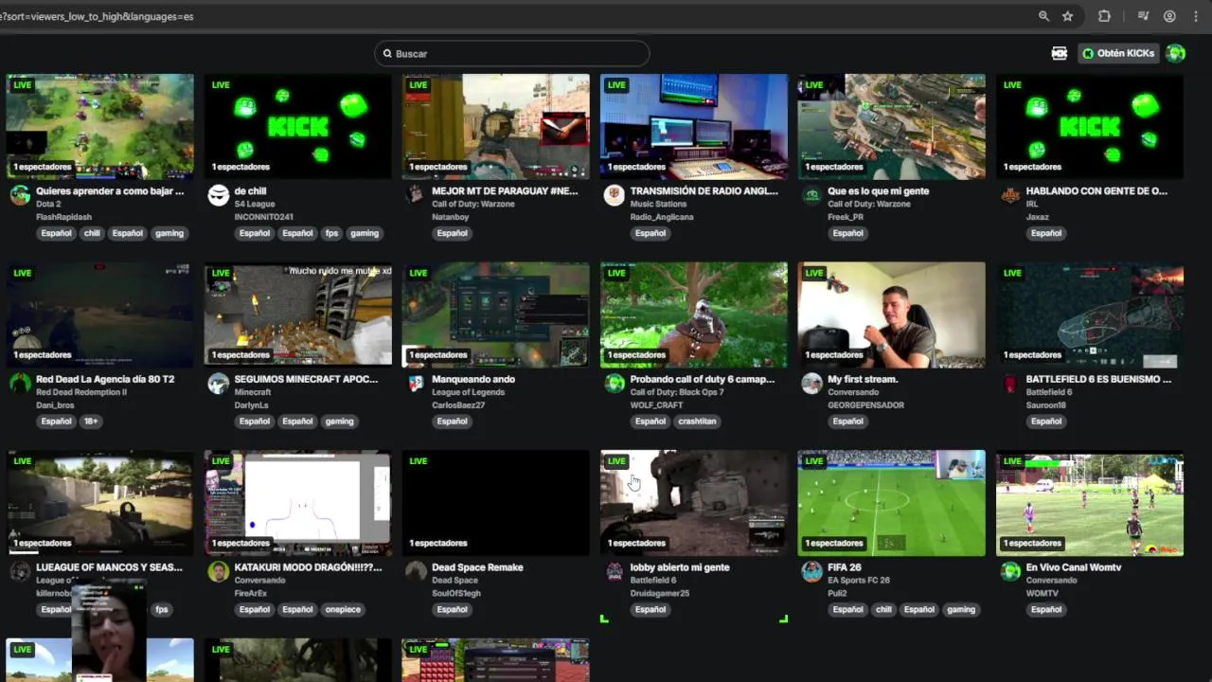Open 'Probando call of duty 6 camap...' title

click(703, 379)
